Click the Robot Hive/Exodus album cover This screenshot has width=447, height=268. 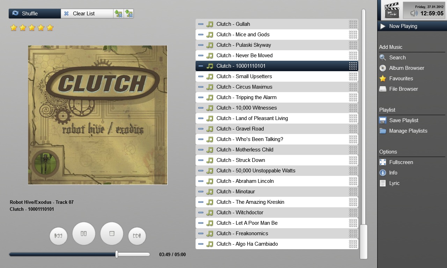98,115
